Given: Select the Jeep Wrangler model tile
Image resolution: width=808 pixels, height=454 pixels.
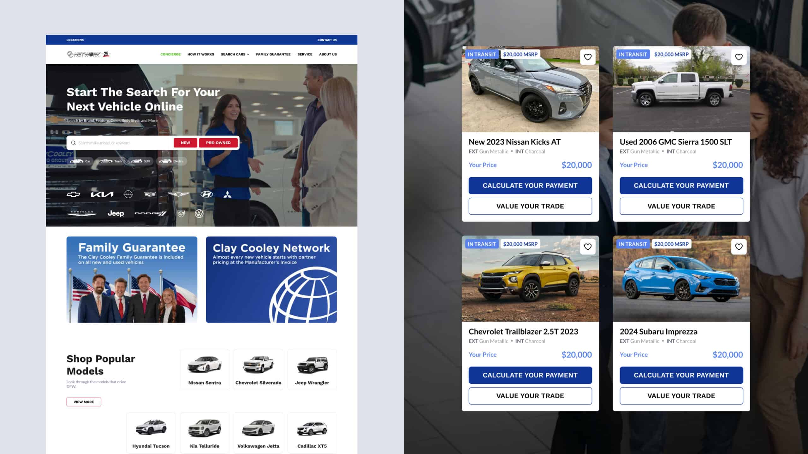Looking at the screenshot, I should [312, 370].
